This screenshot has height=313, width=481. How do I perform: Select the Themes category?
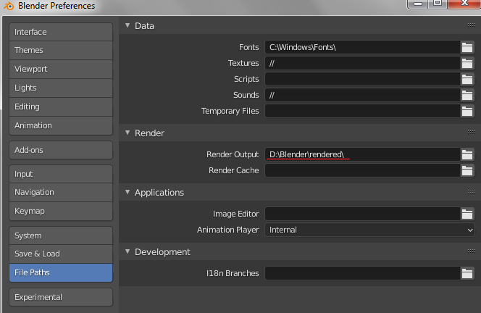click(x=61, y=51)
